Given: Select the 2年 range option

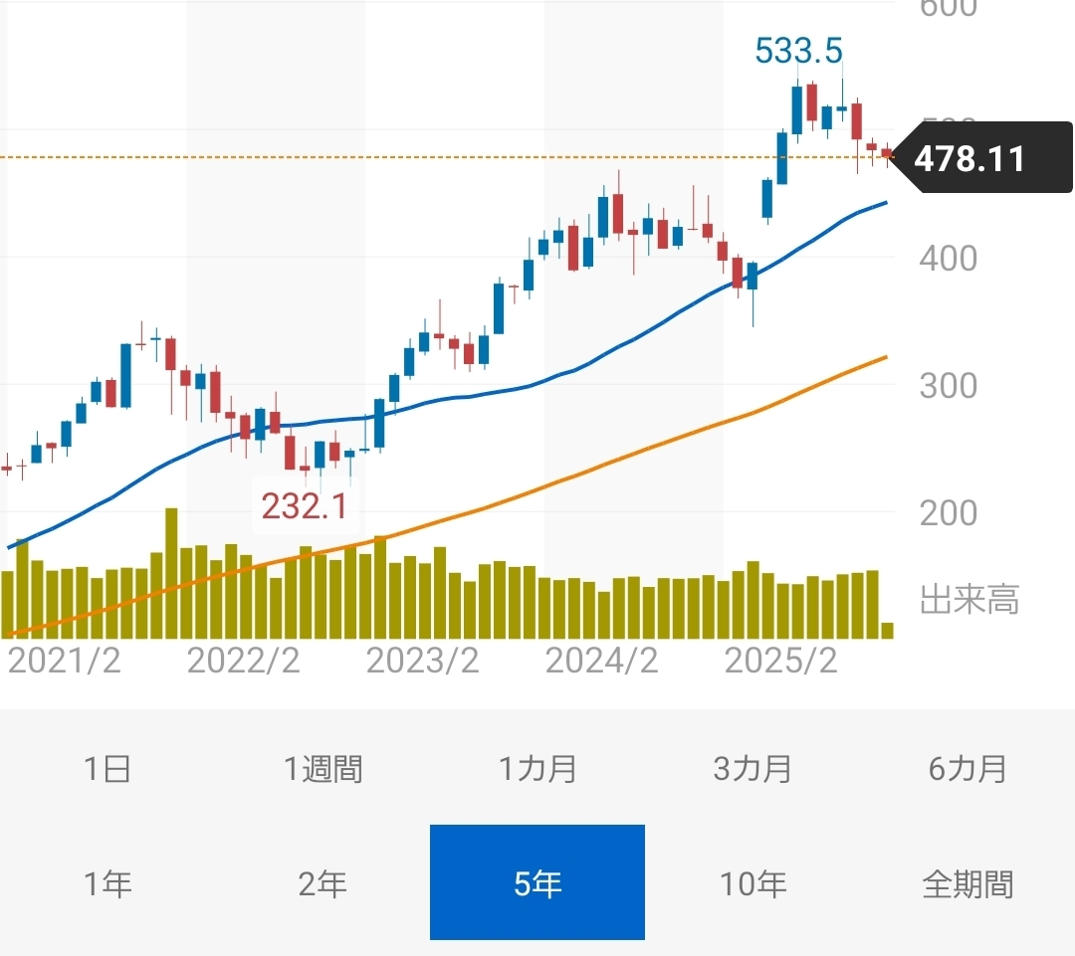Looking at the screenshot, I should (x=322, y=883).
